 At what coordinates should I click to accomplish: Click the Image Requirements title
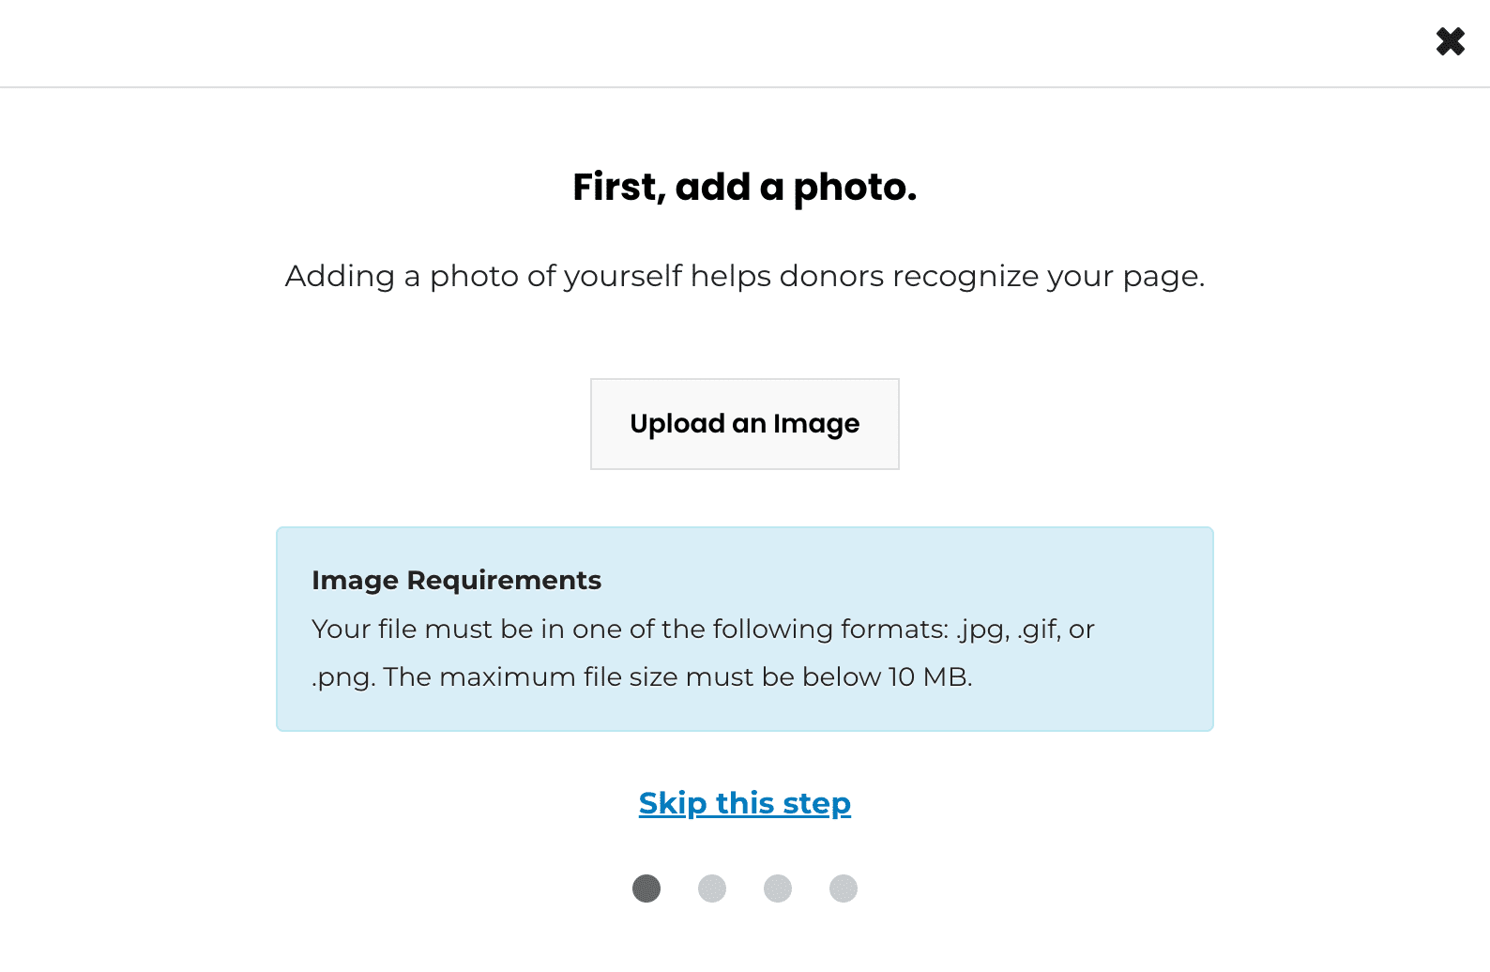click(x=456, y=580)
